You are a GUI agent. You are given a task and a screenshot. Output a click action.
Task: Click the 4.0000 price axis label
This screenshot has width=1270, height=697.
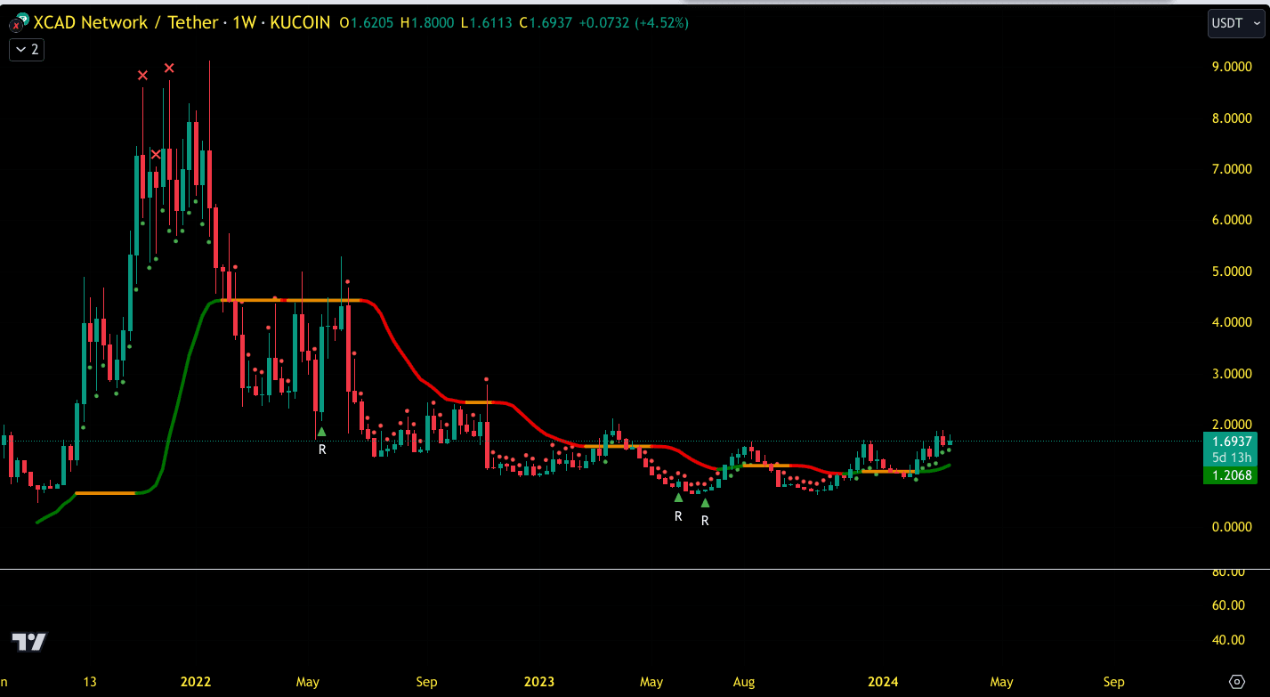pyautogui.click(x=1234, y=322)
